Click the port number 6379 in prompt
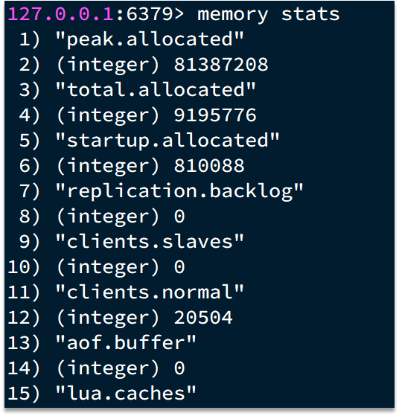This screenshot has width=399, height=416. tap(150, 14)
